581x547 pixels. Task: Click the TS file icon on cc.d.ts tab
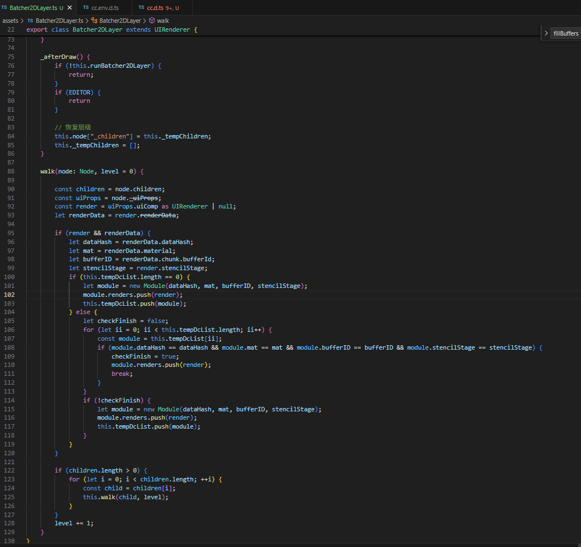tap(142, 8)
